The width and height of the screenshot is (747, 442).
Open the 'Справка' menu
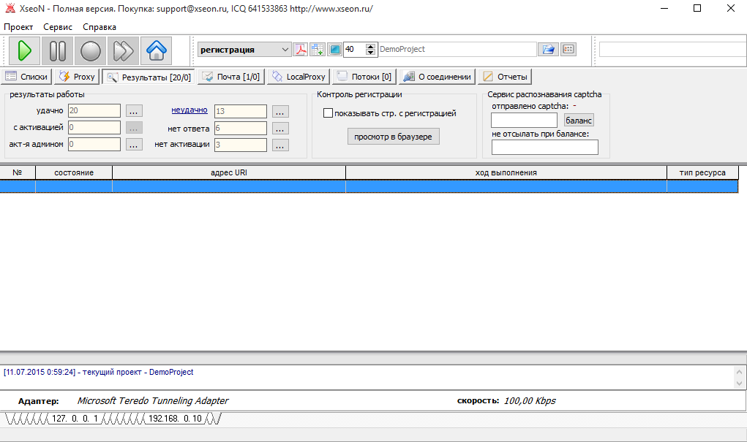click(x=100, y=26)
